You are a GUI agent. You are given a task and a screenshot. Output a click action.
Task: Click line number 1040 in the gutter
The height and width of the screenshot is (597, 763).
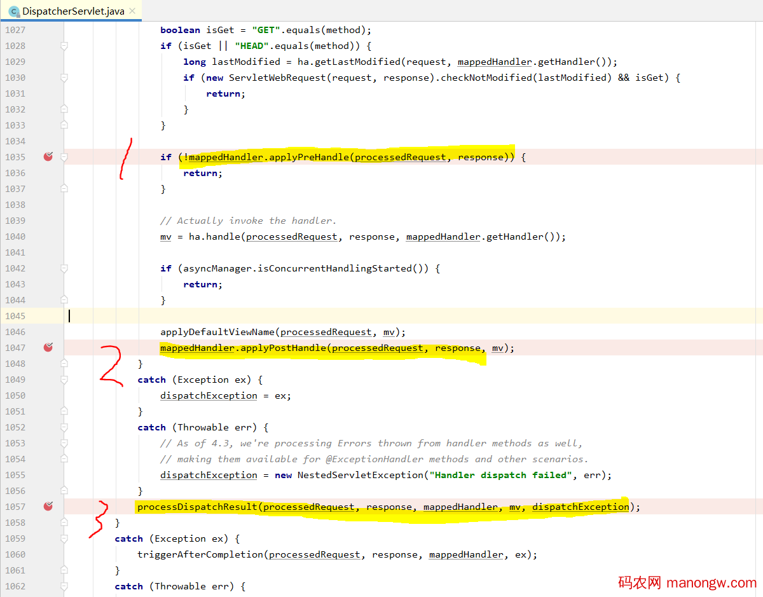(14, 237)
